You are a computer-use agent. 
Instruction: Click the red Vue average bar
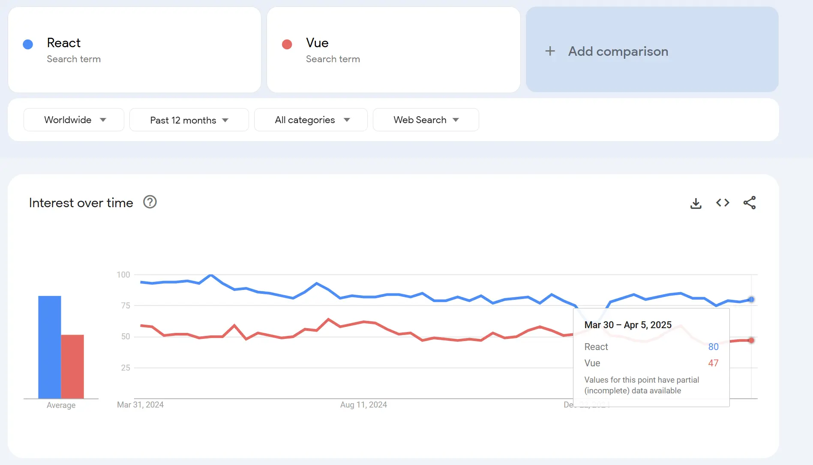coord(72,366)
